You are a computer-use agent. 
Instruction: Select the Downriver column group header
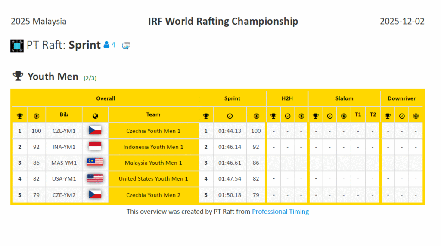click(x=401, y=98)
